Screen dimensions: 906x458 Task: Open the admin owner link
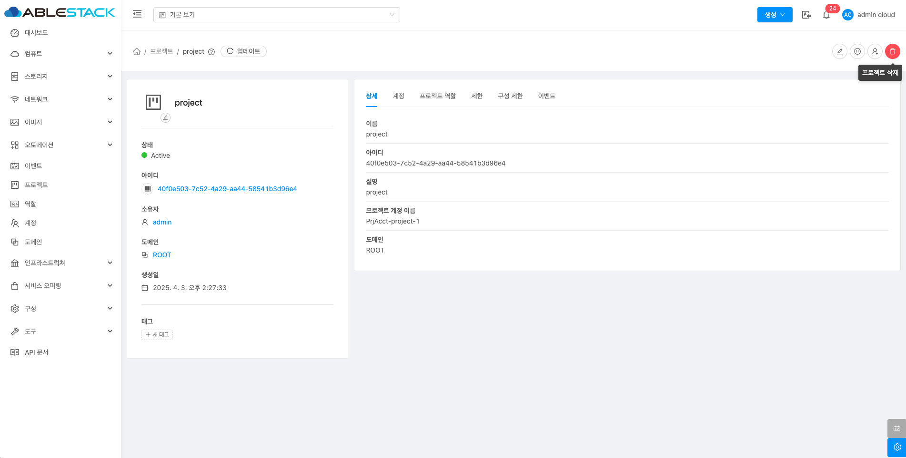[x=162, y=222]
